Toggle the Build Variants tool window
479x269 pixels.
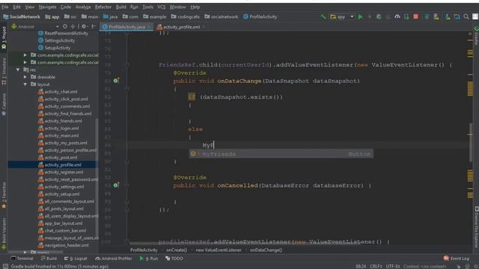coord(4,234)
